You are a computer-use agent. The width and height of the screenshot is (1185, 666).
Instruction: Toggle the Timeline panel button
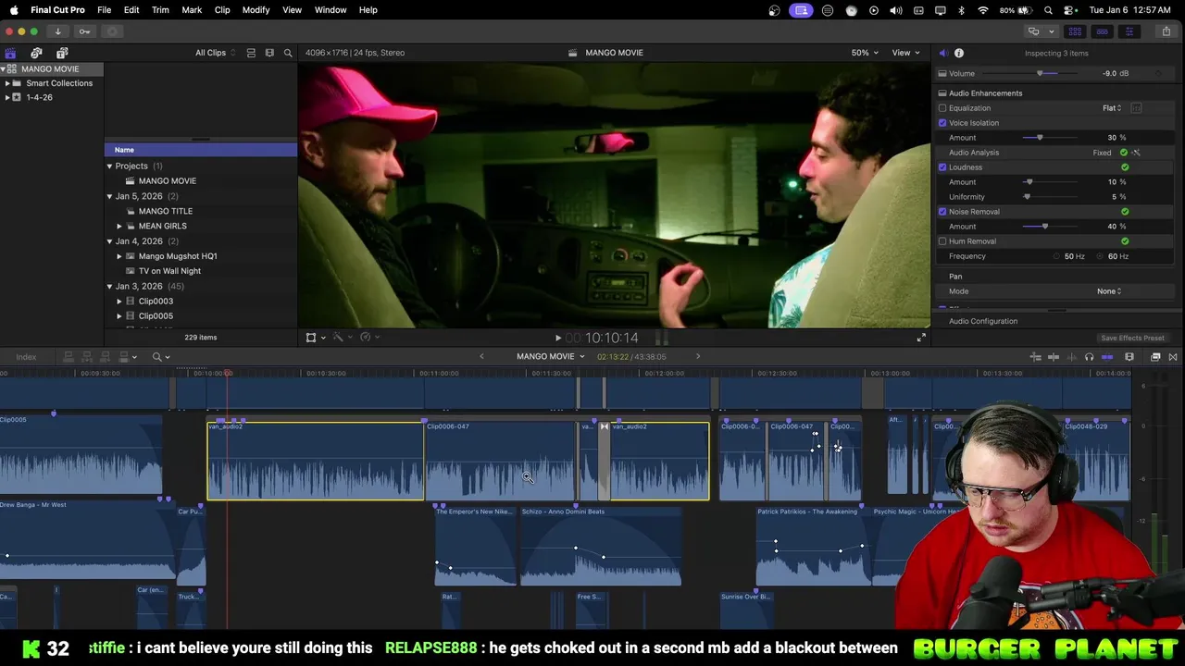tap(1102, 31)
